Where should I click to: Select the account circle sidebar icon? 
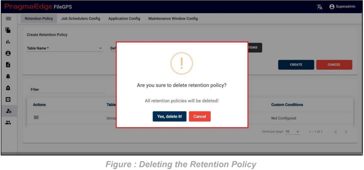pos(8,53)
